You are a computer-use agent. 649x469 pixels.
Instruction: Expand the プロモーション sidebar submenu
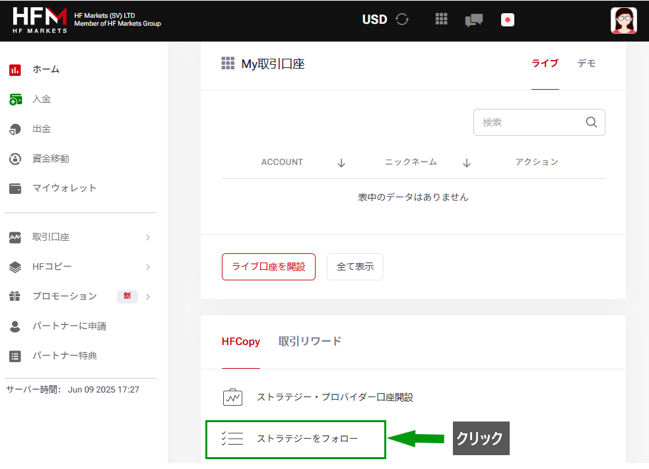coord(148,297)
